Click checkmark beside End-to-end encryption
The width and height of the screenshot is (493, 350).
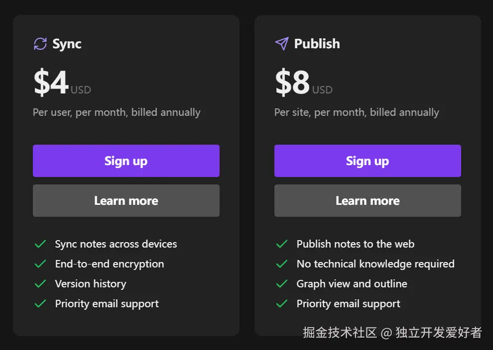[x=40, y=263]
